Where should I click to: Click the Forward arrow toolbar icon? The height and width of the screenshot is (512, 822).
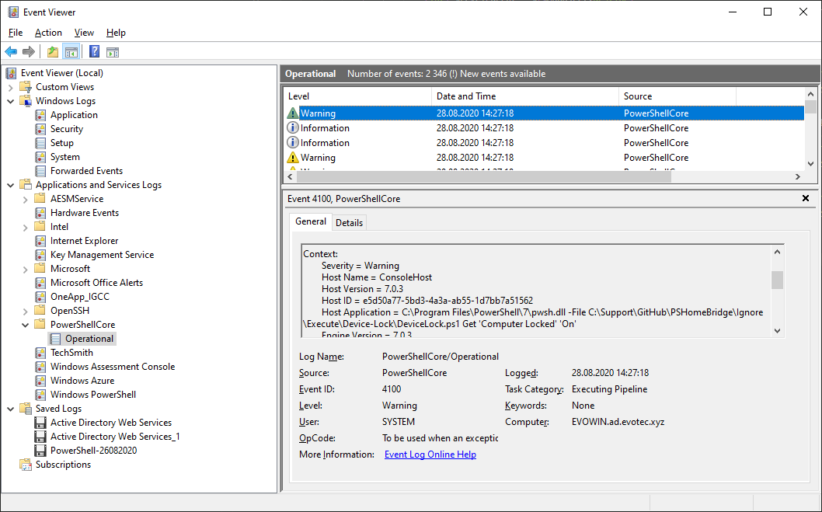coord(29,52)
